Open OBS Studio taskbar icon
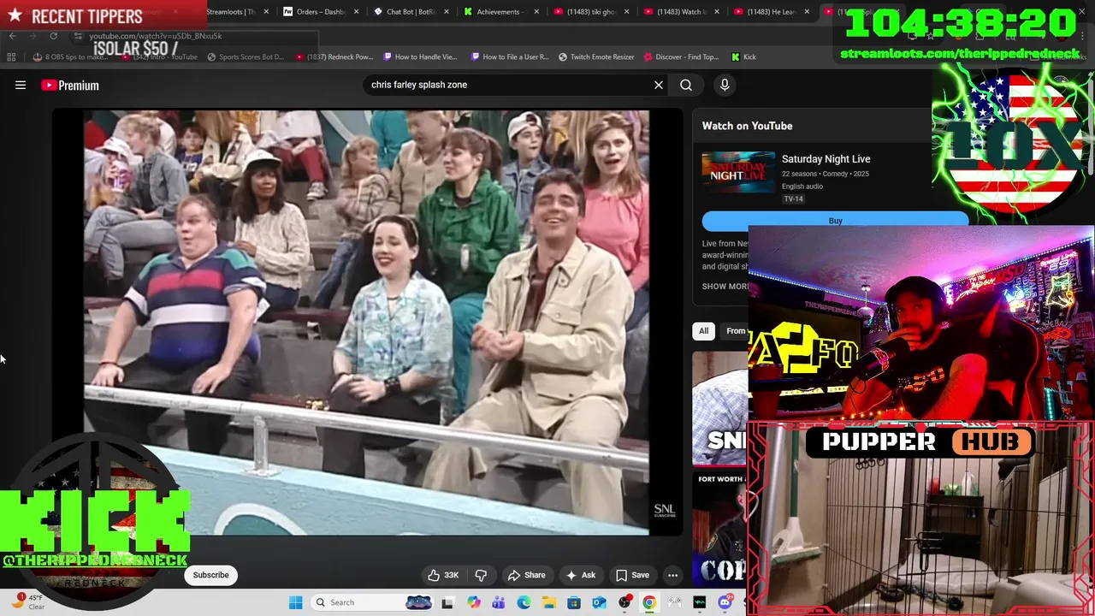1095x616 pixels. 624,602
